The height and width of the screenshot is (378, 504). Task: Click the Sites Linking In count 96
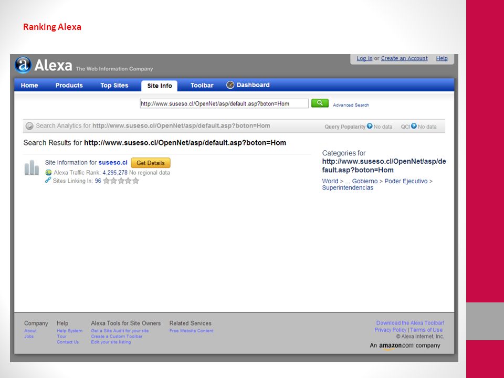[98, 181]
